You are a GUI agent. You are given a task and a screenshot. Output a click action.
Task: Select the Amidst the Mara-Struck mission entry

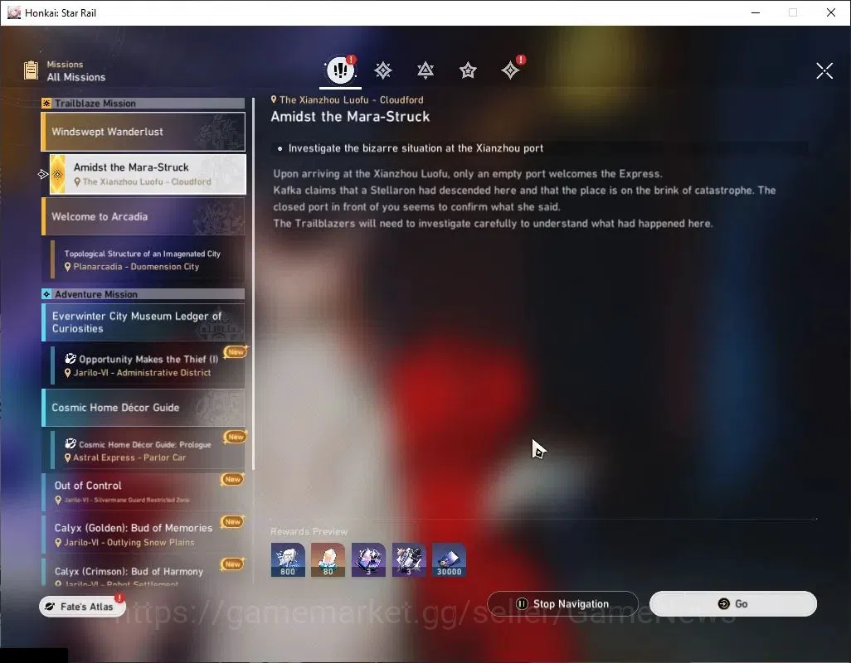point(148,174)
